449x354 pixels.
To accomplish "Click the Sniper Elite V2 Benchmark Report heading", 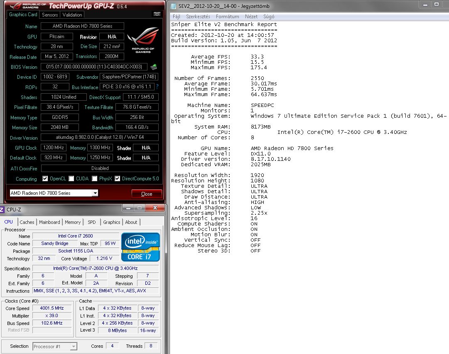I will (224, 24).
